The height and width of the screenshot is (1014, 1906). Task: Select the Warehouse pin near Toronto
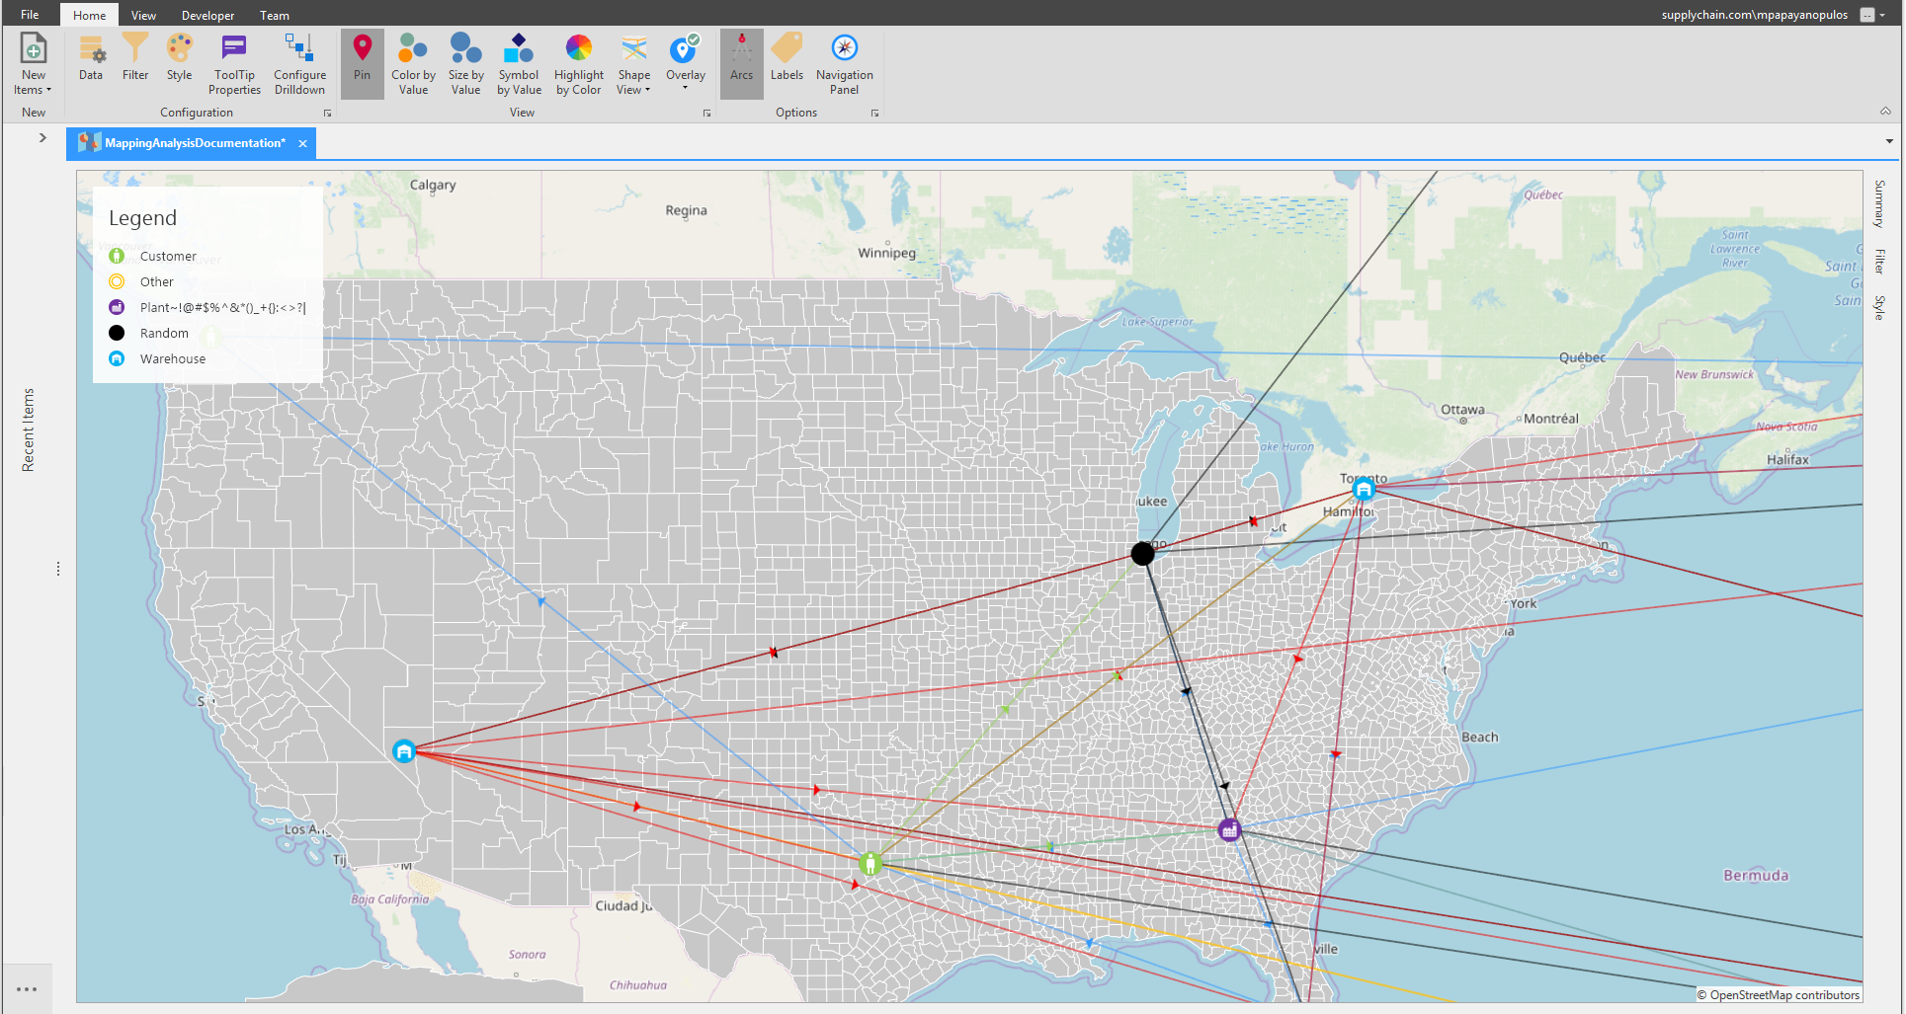coord(1364,489)
